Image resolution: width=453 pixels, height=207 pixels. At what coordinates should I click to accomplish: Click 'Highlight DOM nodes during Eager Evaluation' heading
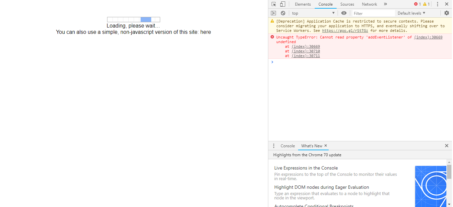[322, 187]
